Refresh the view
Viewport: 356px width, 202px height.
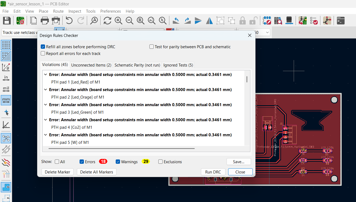pos(107,20)
